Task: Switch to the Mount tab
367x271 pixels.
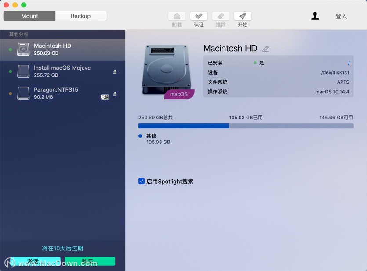Action: pyautogui.click(x=29, y=16)
